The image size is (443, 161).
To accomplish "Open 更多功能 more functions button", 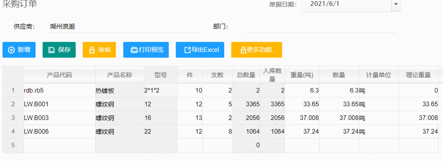I will coord(256,50).
